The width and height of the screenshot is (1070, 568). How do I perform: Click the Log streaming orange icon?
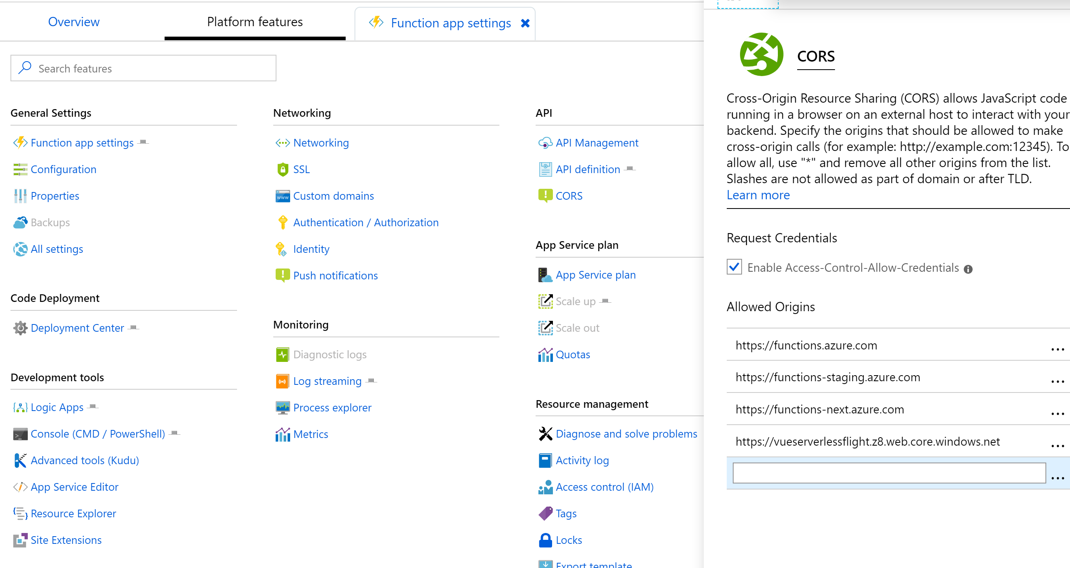282,381
